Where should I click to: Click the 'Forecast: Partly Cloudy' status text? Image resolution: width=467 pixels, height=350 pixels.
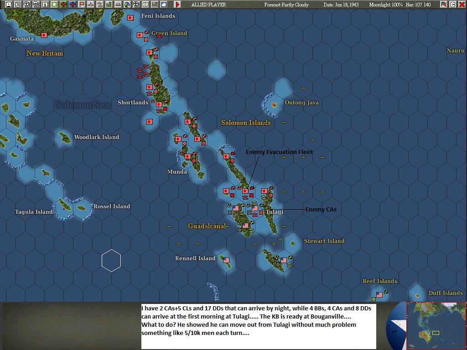click(x=286, y=5)
